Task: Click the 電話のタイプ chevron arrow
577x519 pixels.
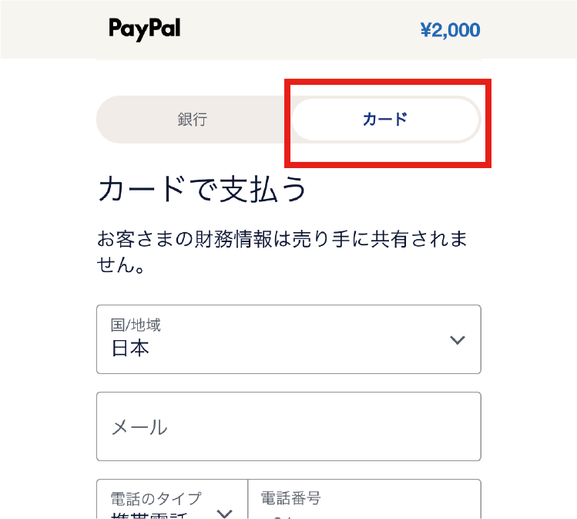Action: [225, 513]
